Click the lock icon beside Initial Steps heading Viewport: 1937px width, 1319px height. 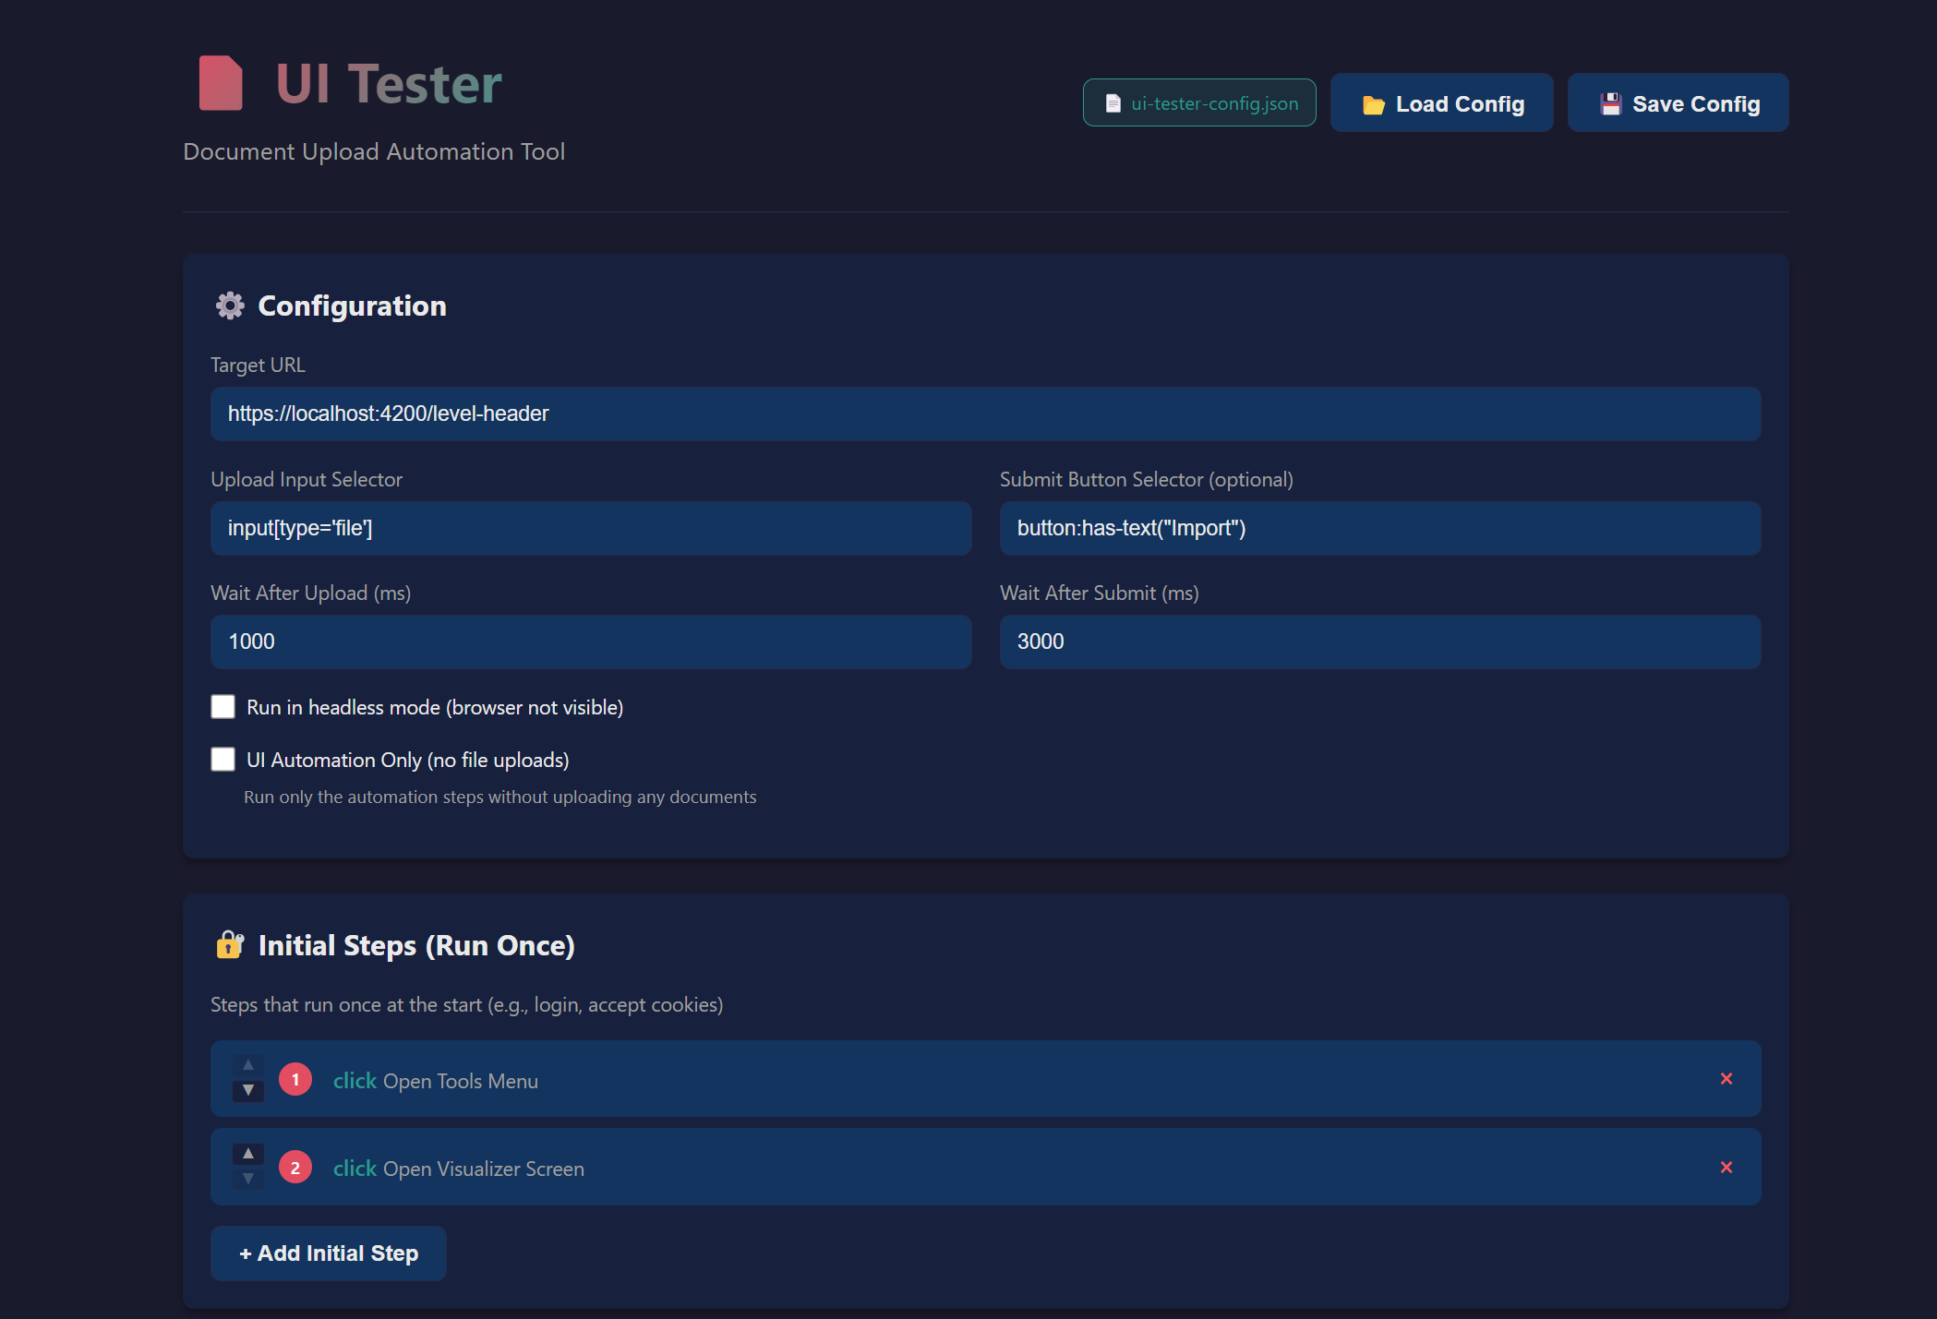(x=230, y=944)
